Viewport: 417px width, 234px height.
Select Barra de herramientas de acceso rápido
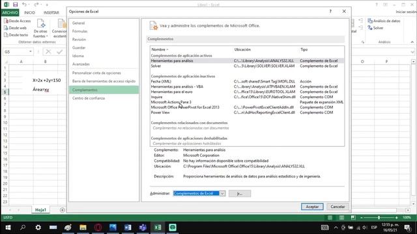pyautogui.click(x=104, y=81)
